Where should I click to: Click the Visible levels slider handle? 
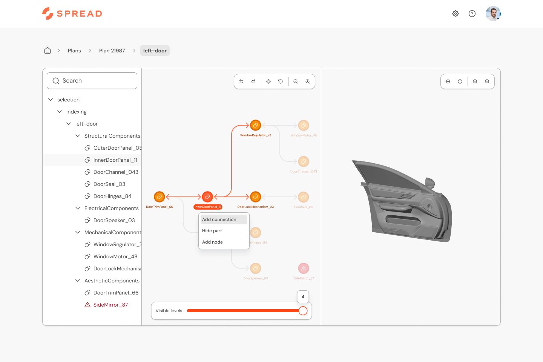click(303, 311)
